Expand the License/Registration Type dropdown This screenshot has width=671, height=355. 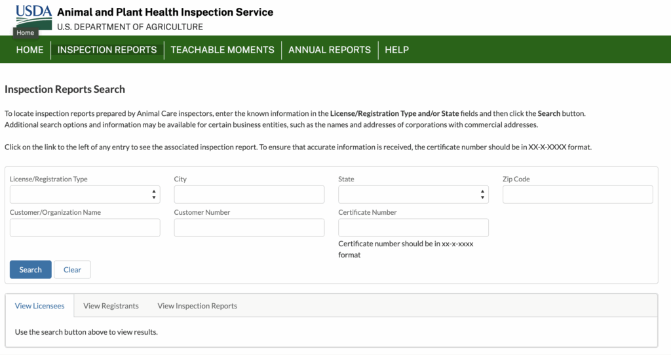pos(85,195)
